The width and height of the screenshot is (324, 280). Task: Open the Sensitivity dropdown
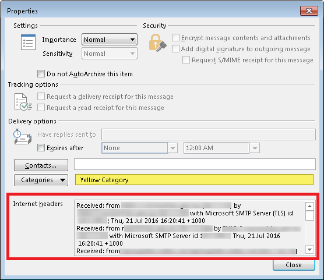[110, 54]
